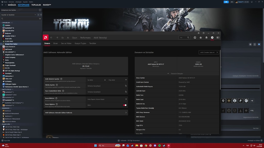Click Oyun Ekle in Steam footer
The image size is (264, 148).
6,141
